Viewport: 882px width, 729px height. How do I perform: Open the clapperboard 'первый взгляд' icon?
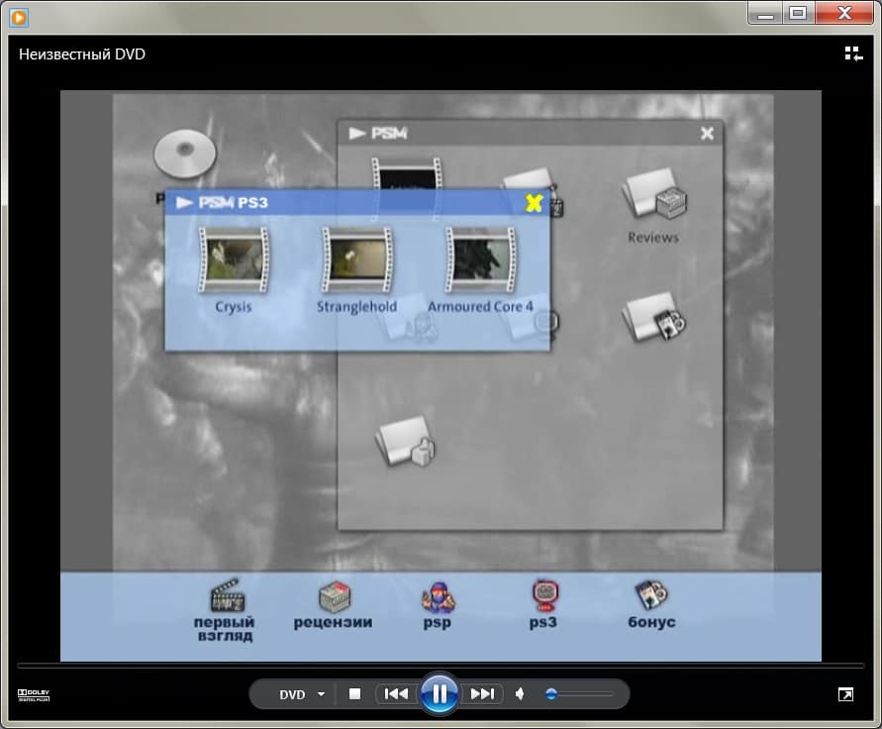click(x=228, y=595)
